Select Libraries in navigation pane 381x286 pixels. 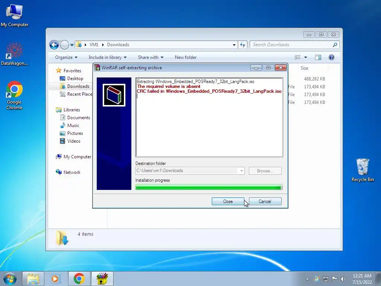68,110
